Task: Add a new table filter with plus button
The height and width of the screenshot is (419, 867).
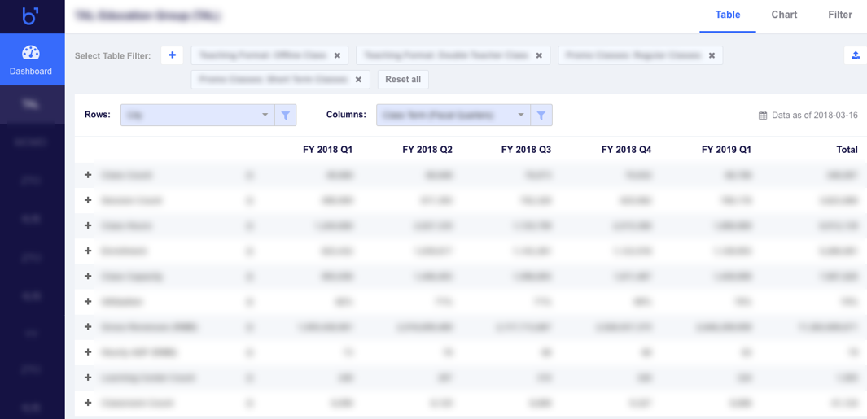Action: [172, 55]
